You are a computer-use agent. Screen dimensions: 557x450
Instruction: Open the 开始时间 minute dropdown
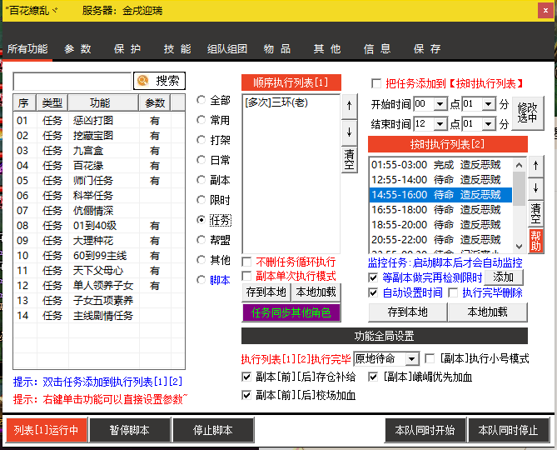[489, 104]
